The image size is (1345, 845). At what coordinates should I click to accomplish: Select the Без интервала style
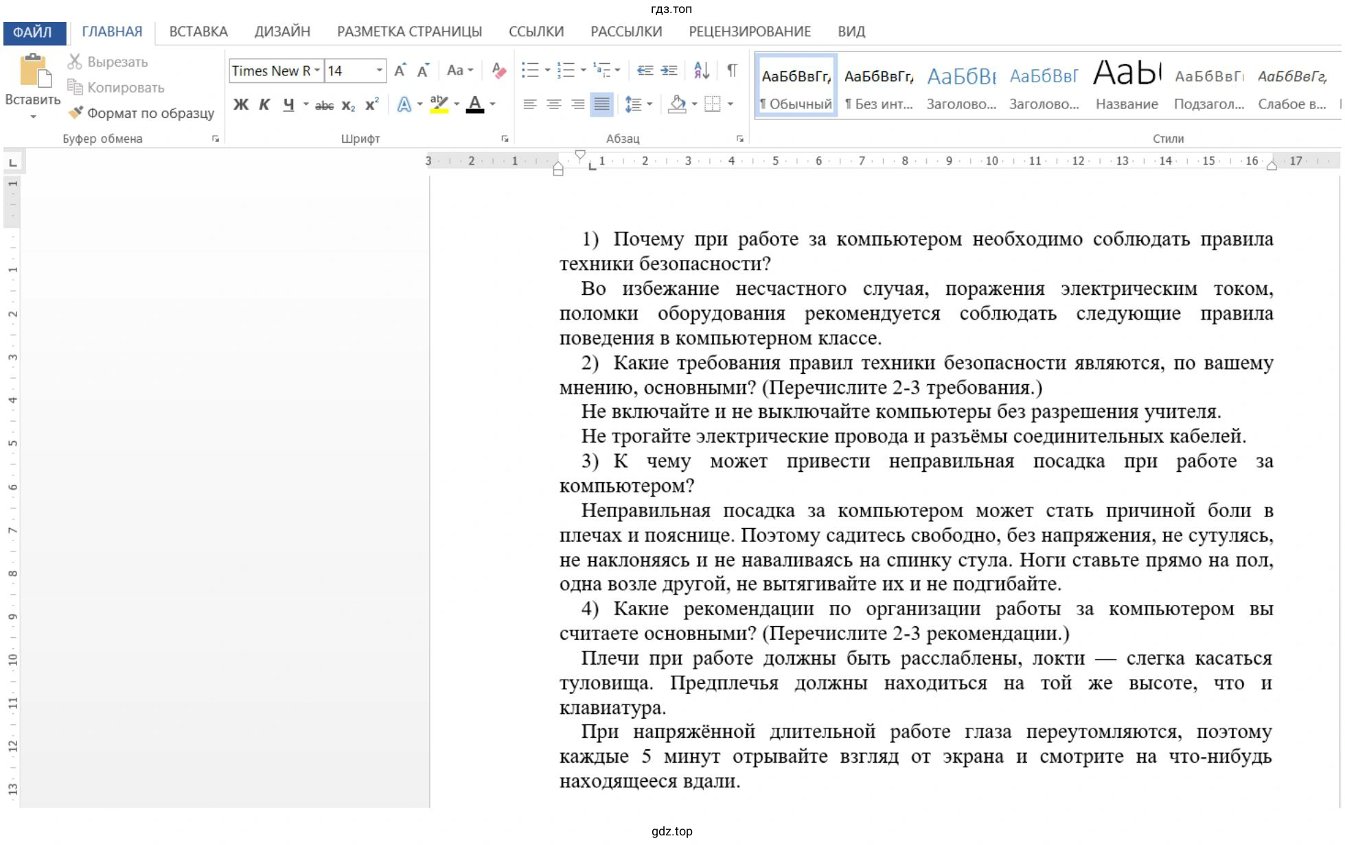[879, 86]
